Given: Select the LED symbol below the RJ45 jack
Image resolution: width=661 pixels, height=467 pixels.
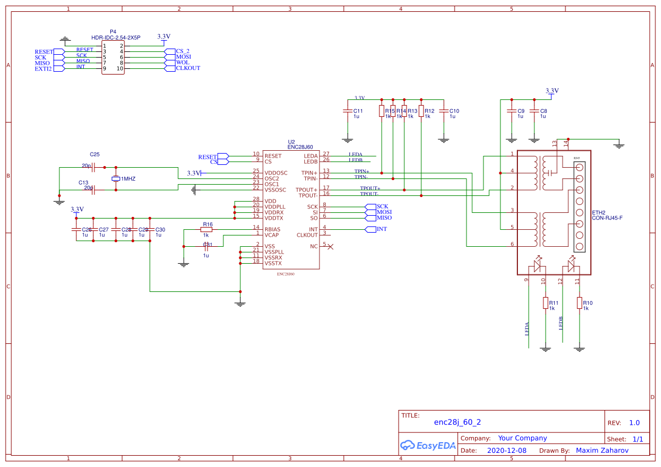Looking at the screenshot, I should [538, 265].
